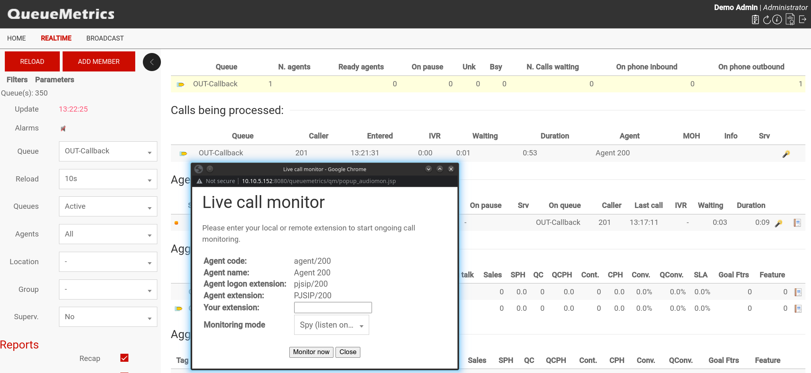
Task: Click the muted alarm speaker icon
Action: (63, 128)
